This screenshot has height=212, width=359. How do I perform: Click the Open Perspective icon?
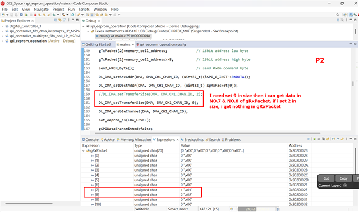[x=344, y=15]
